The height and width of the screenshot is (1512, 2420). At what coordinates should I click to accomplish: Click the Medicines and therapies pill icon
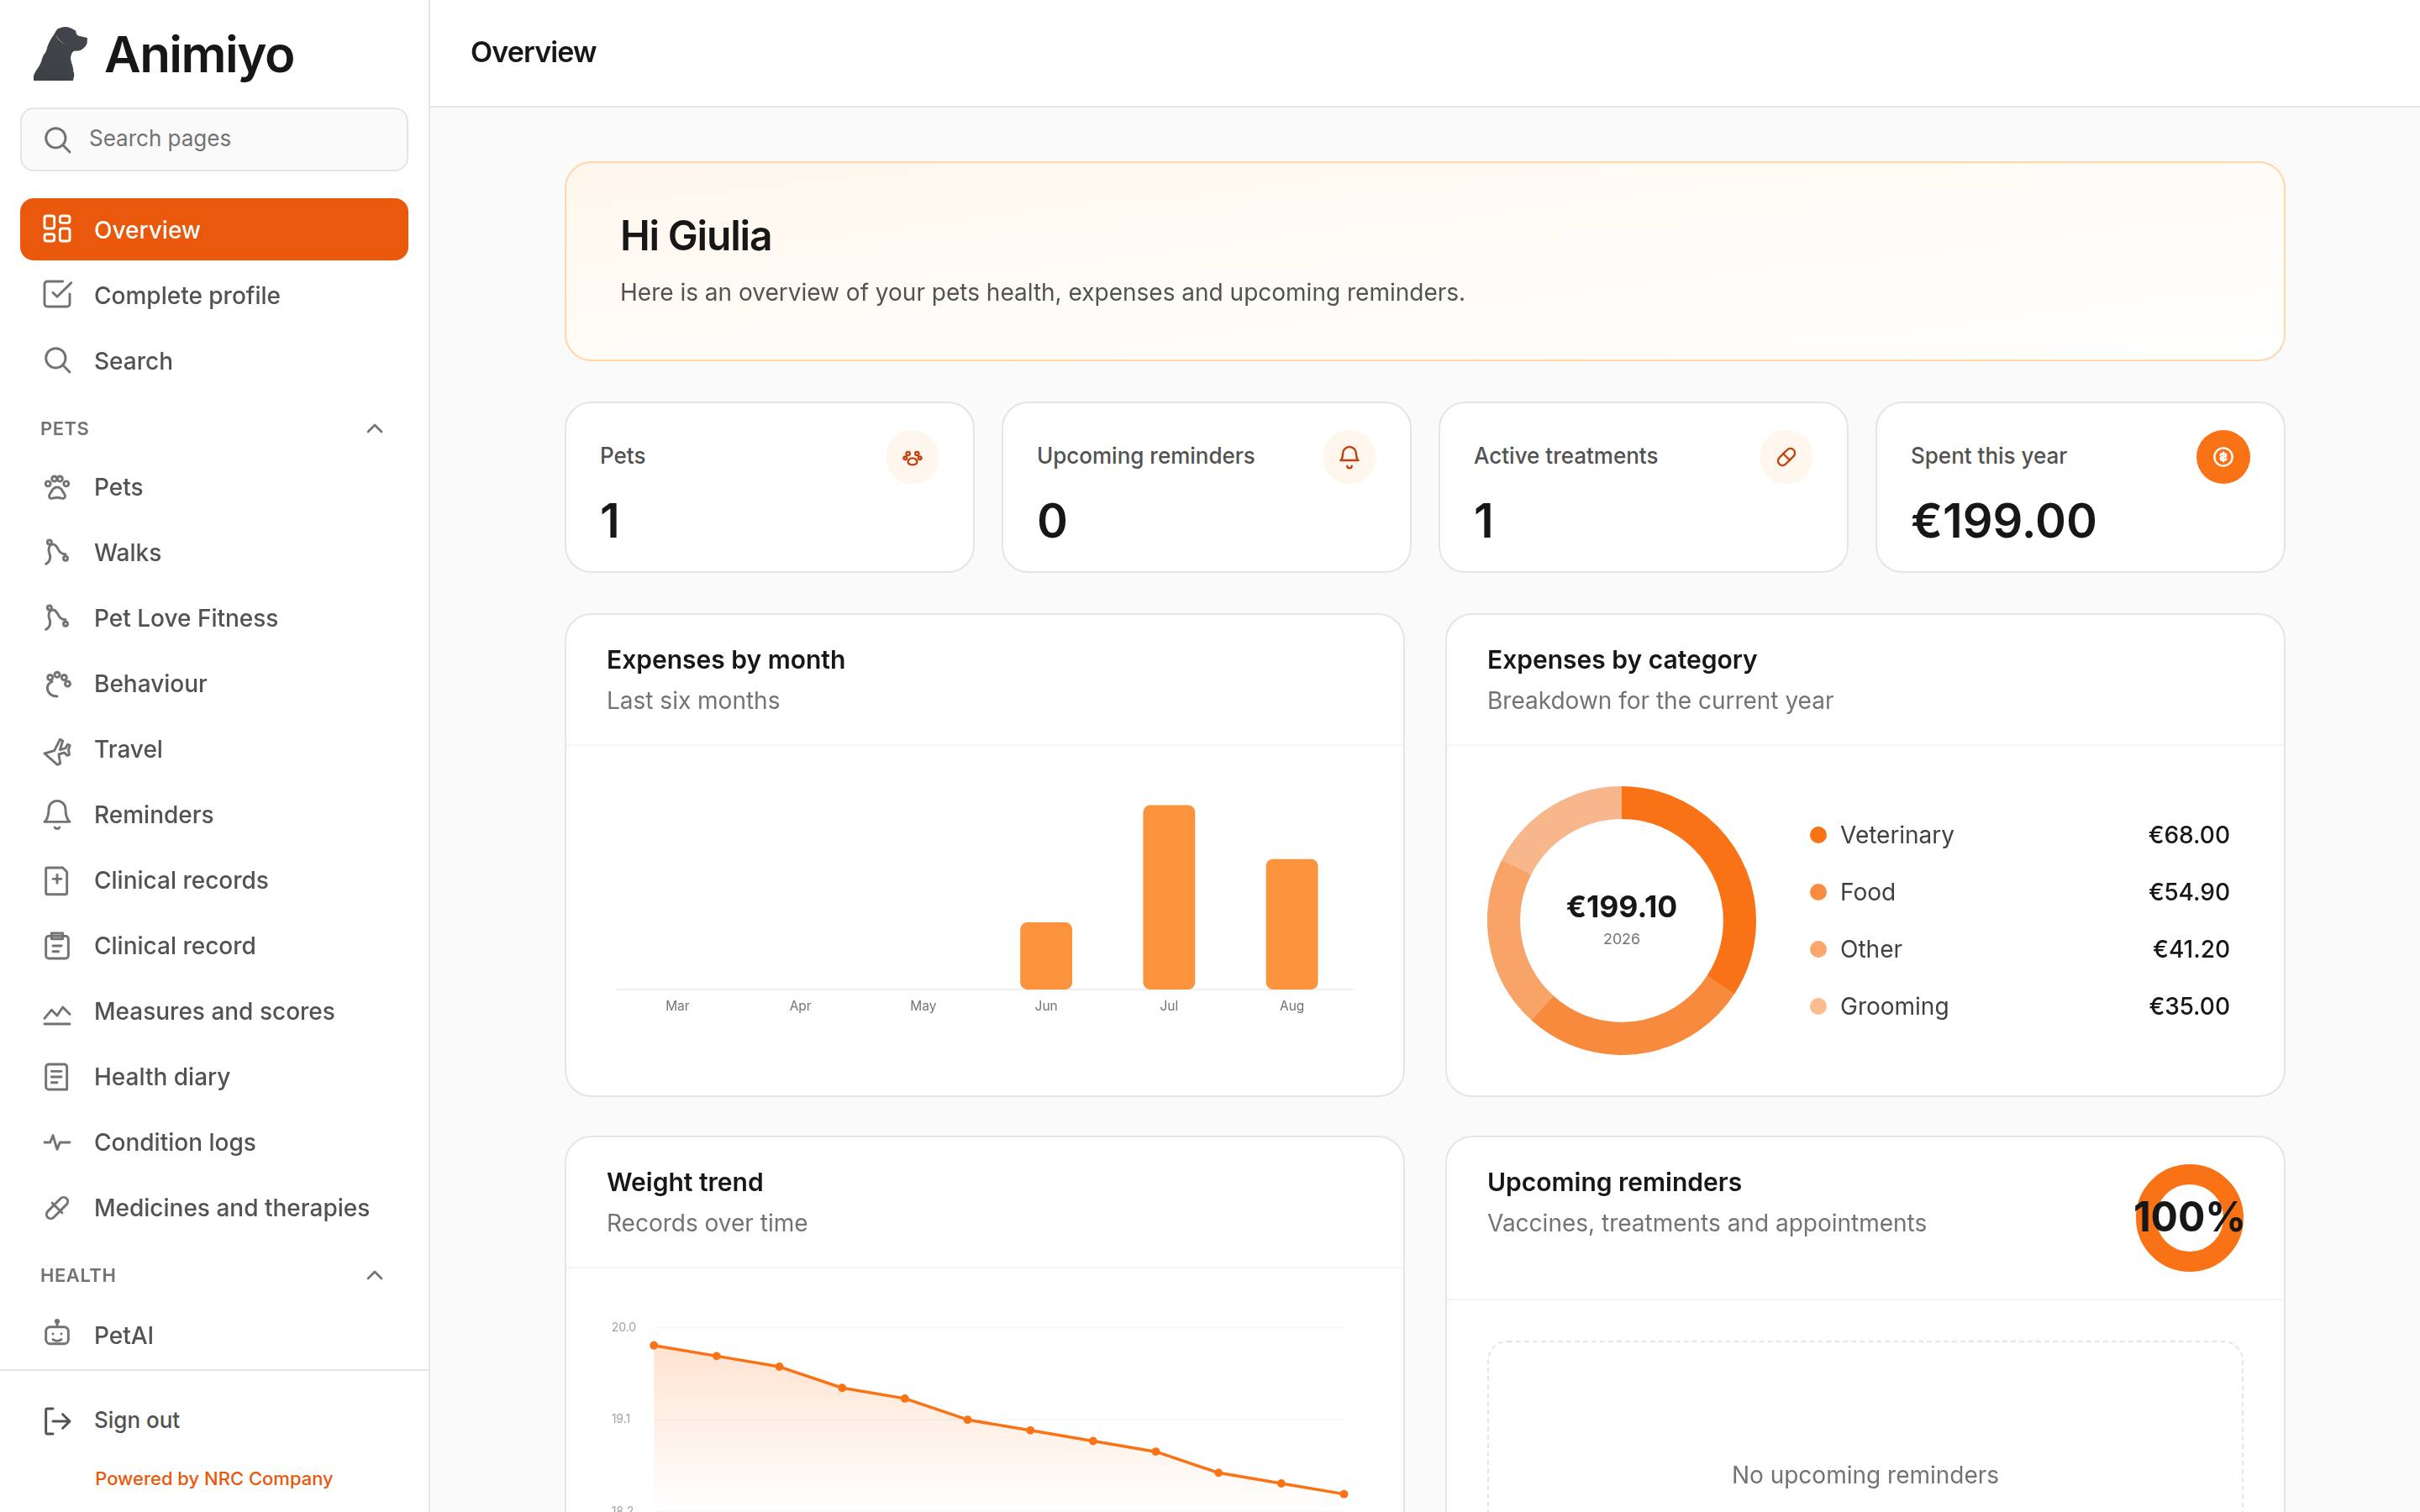[x=57, y=1207]
